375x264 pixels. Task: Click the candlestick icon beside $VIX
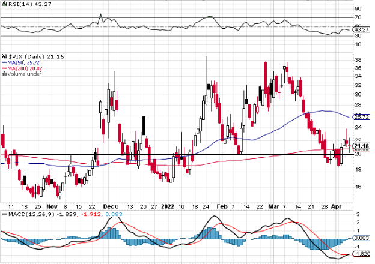tap(5, 56)
